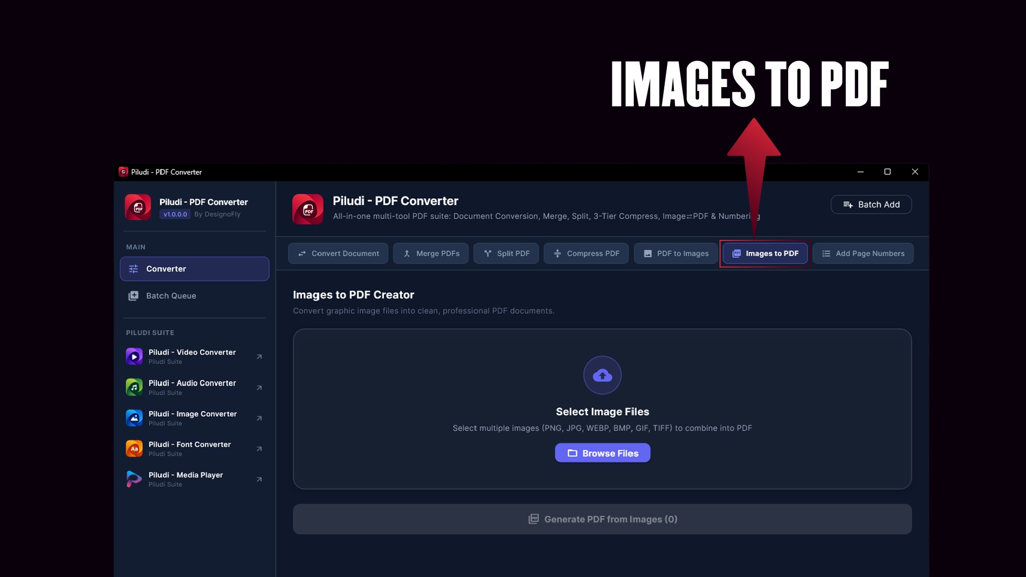This screenshot has width=1026, height=577.
Task: Click the v1.0.0.0 version badge
Action: (175, 214)
